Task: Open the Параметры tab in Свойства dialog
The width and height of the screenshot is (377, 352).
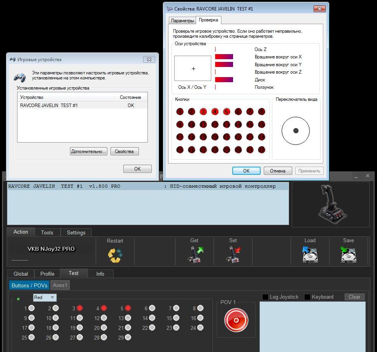Action: 182,21
